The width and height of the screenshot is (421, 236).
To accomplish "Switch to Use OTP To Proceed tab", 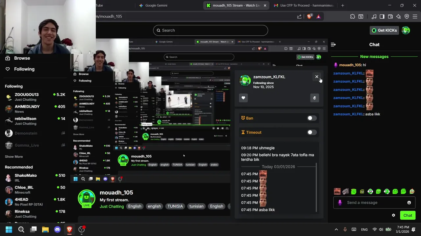I will tap(303, 5).
